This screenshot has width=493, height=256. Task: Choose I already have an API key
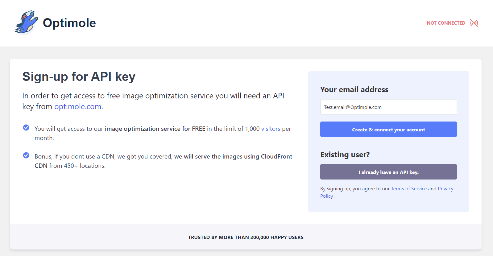click(388, 172)
